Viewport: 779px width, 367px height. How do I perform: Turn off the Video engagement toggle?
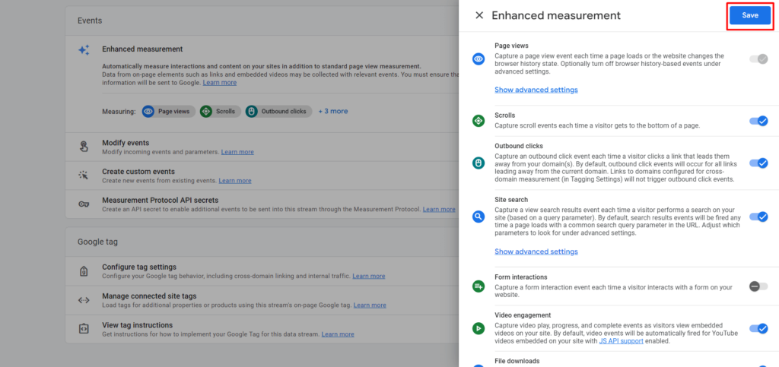point(758,328)
